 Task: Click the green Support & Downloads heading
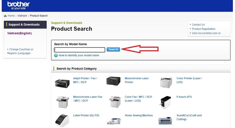(67, 23)
